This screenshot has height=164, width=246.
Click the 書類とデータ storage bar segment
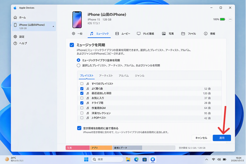tap(127, 148)
